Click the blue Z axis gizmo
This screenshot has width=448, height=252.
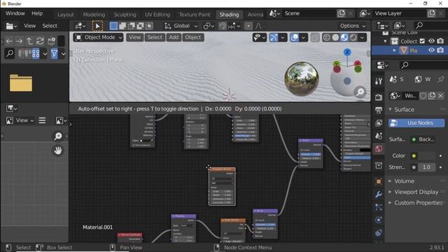pos(347,52)
